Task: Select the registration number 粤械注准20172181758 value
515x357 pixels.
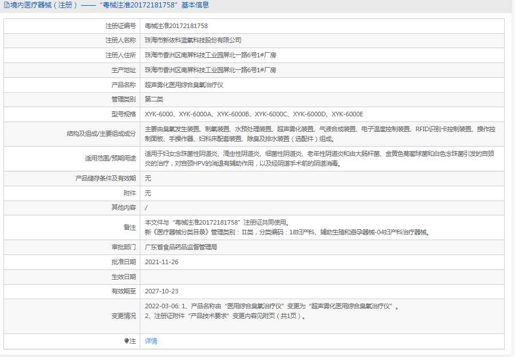Action: click(176, 26)
